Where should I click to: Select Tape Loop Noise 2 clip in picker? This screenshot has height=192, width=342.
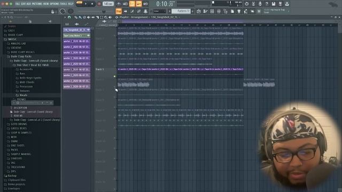pyautogui.click(x=76, y=36)
